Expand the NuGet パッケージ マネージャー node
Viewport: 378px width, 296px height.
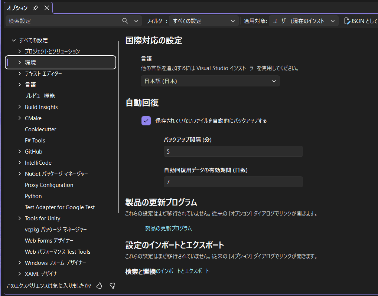click(20, 174)
